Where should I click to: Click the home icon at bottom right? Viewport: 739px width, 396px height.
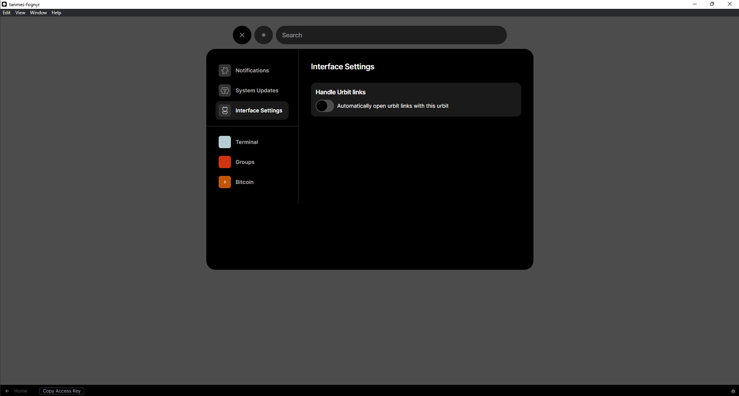[x=733, y=391]
